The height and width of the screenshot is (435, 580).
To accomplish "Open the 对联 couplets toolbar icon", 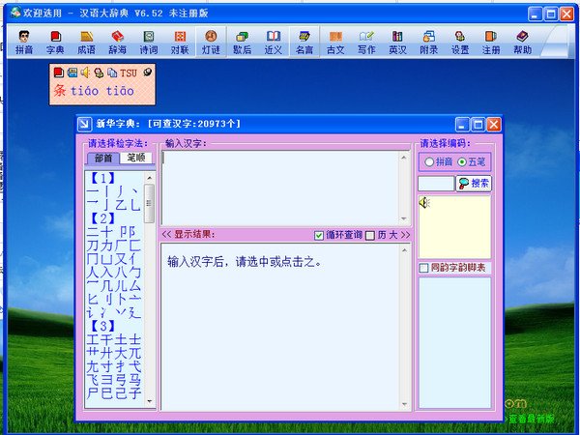I will tap(180, 43).
